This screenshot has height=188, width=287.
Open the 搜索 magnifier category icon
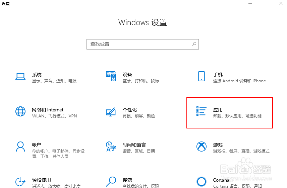coord(111,182)
